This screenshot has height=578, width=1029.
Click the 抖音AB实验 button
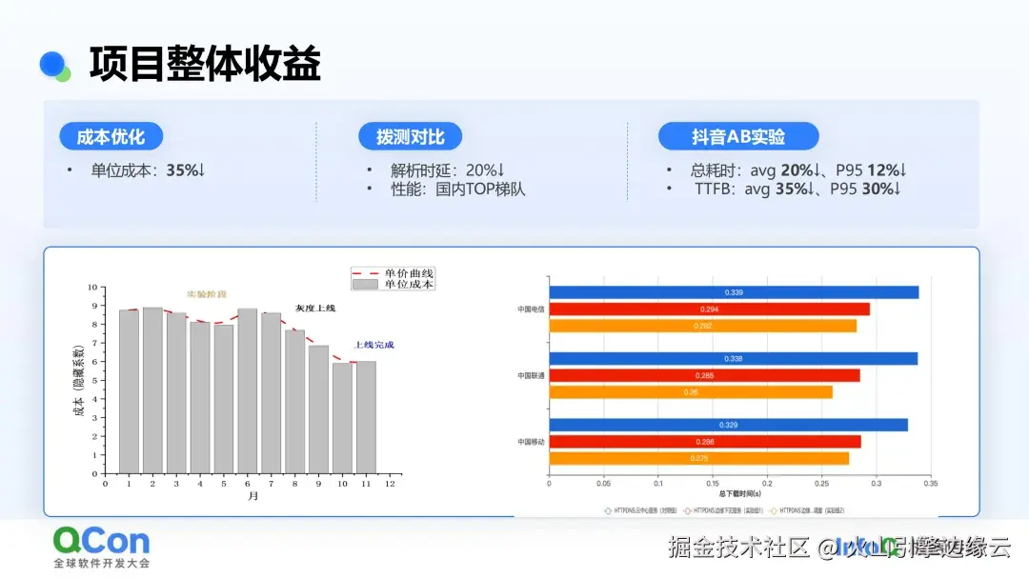[x=738, y=135]
